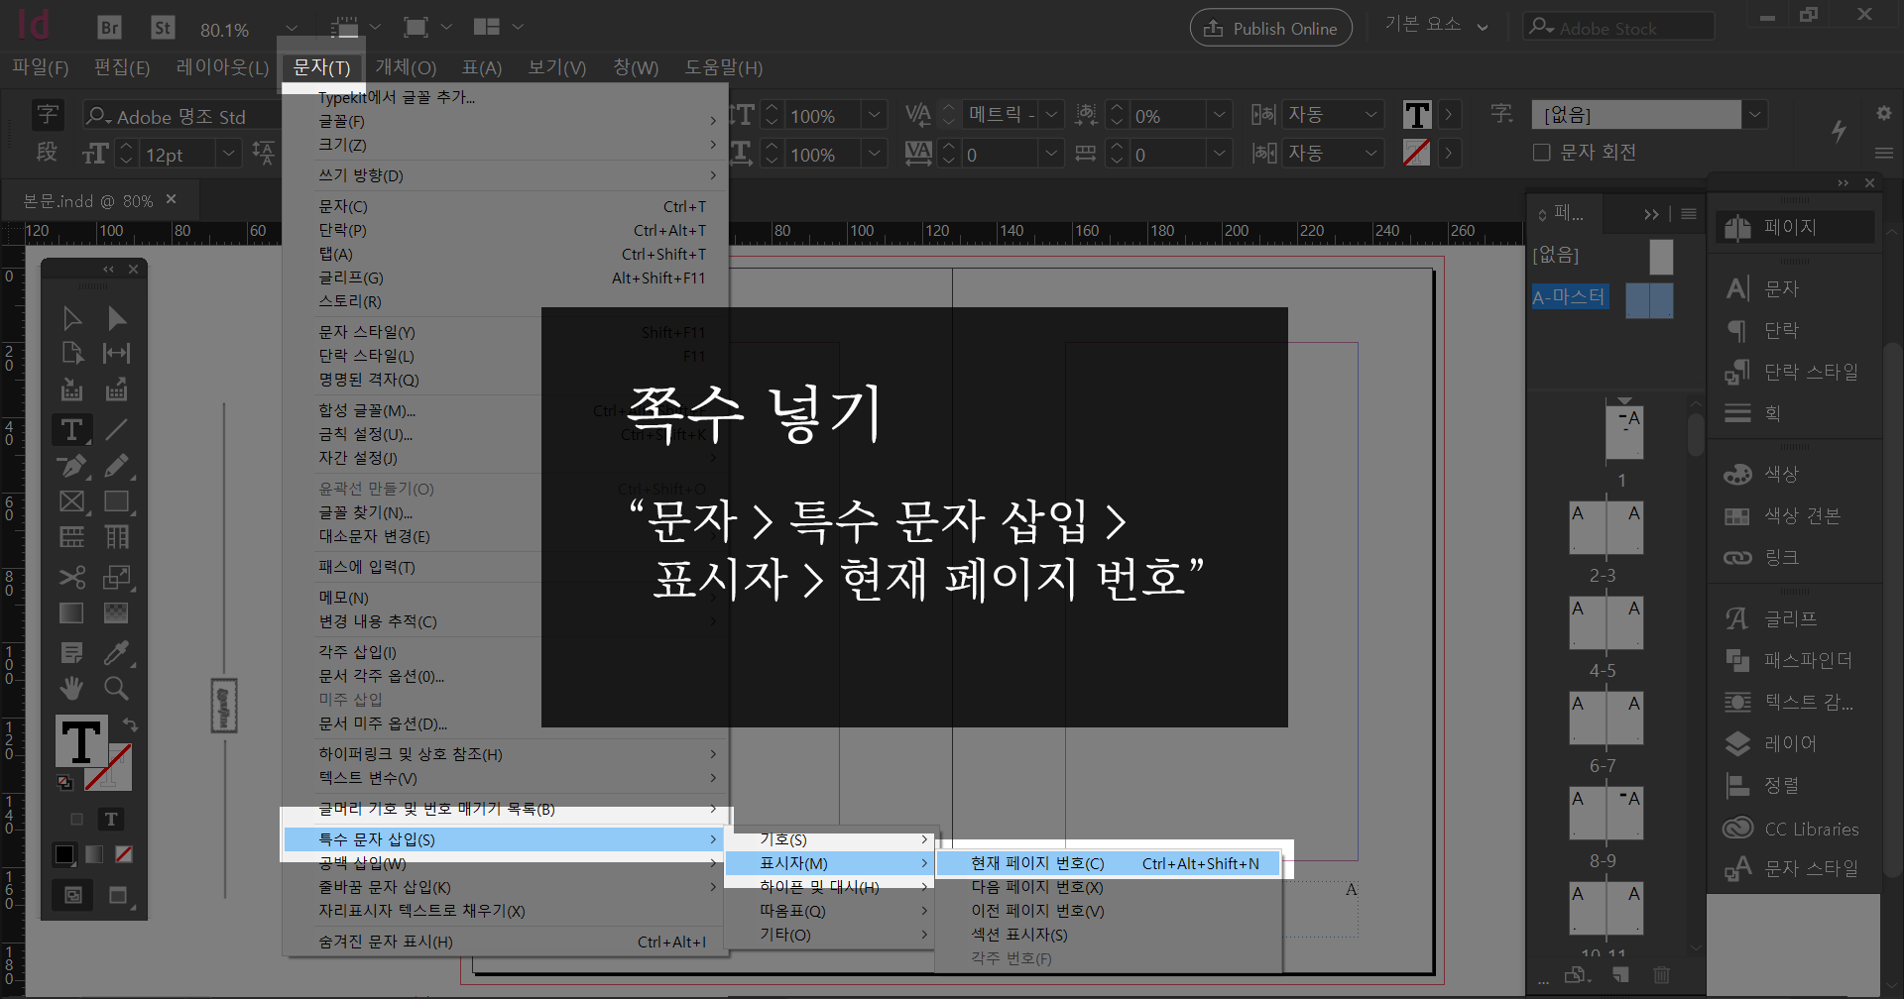Open character style [없음] dropdown

click(x=1755, y=115)
